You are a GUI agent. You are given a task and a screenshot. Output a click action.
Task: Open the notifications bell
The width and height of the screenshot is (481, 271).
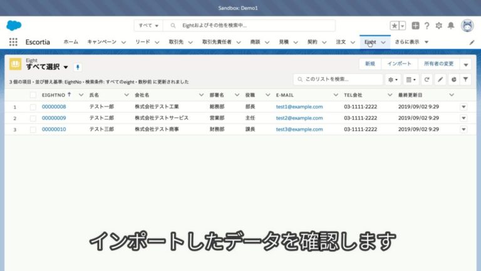tap(451, 26)
